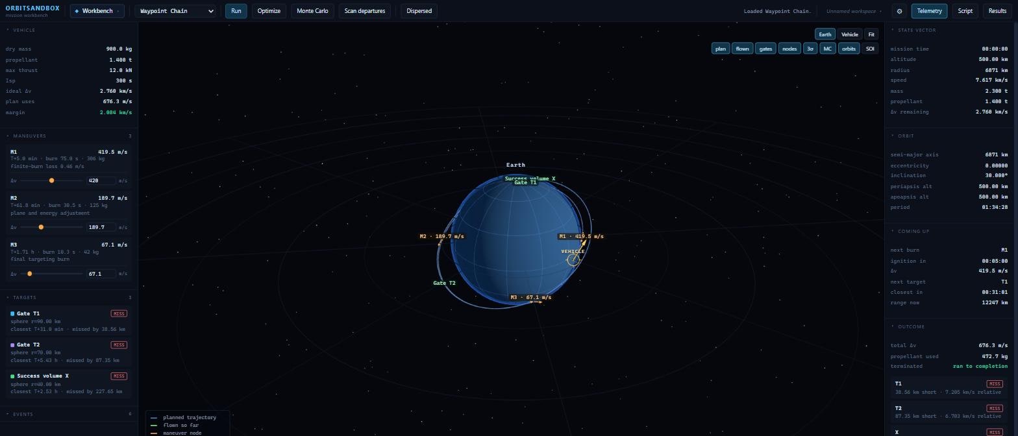The width and height of the screenshot is (1018, 436).
Task: Toggle the nodes layer
Action: click(x=789, y=49)
